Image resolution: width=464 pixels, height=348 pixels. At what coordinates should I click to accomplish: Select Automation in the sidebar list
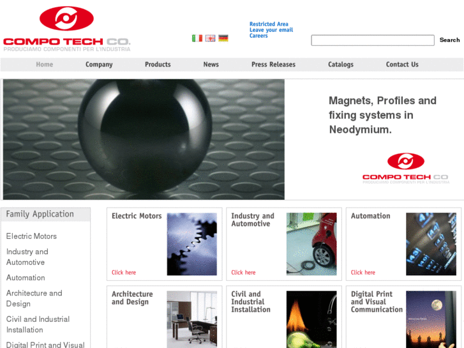click(26, 278)
